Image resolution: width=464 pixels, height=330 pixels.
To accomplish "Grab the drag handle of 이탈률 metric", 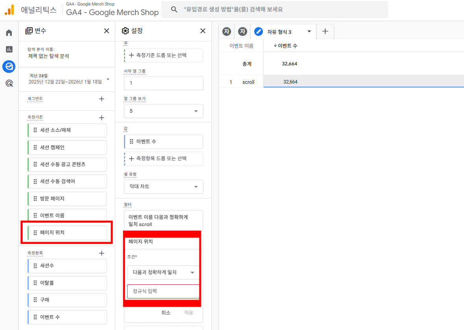I will click(x=35, y=283).
